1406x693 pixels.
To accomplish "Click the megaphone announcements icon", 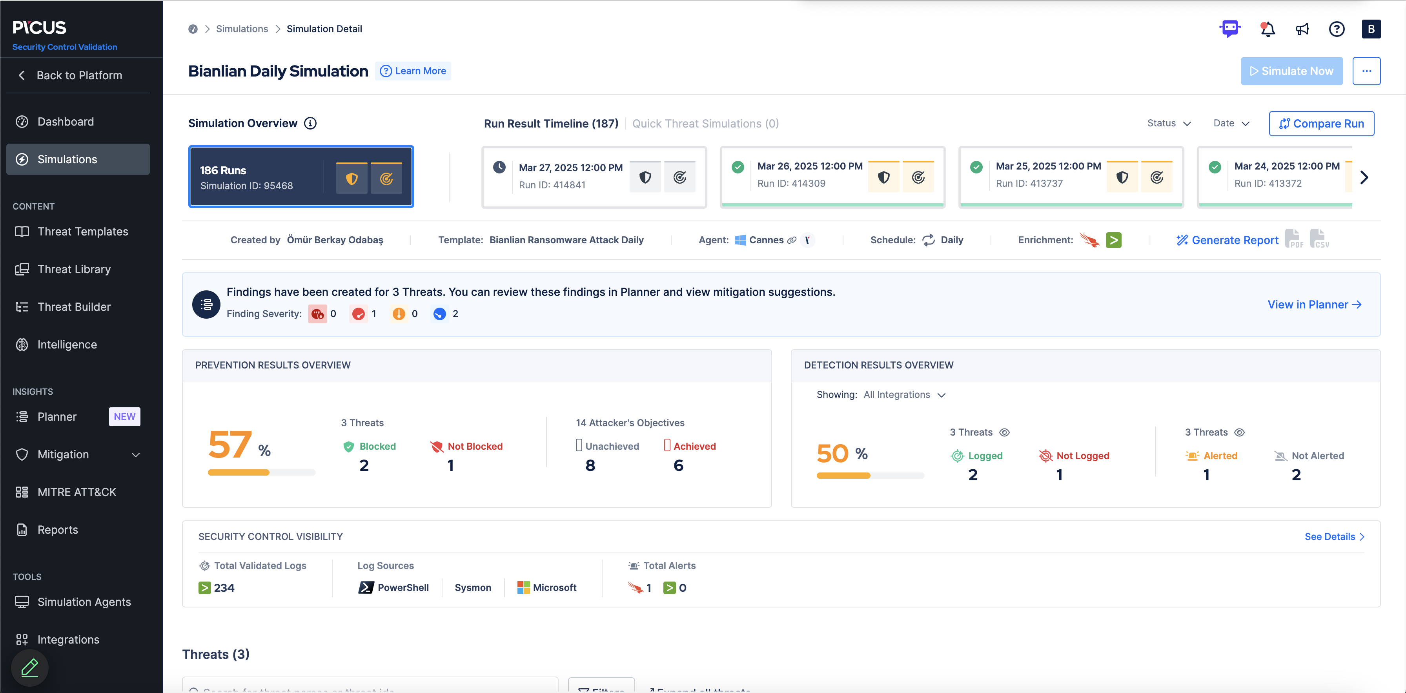I will (x=1302, y=29).
